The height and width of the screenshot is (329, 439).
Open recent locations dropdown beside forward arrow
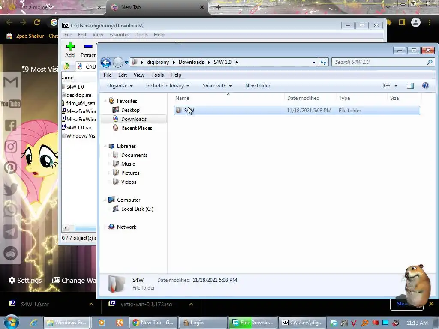(x=126, y=63)
